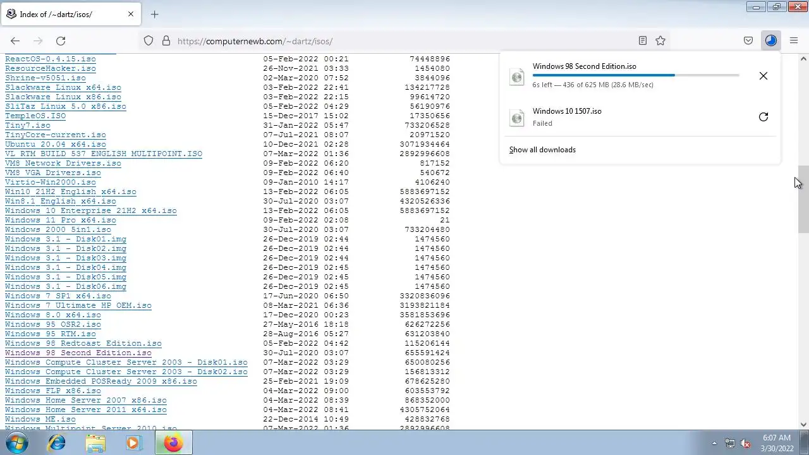Retry the failed Windows 10 1507 download

click(763, 117)
